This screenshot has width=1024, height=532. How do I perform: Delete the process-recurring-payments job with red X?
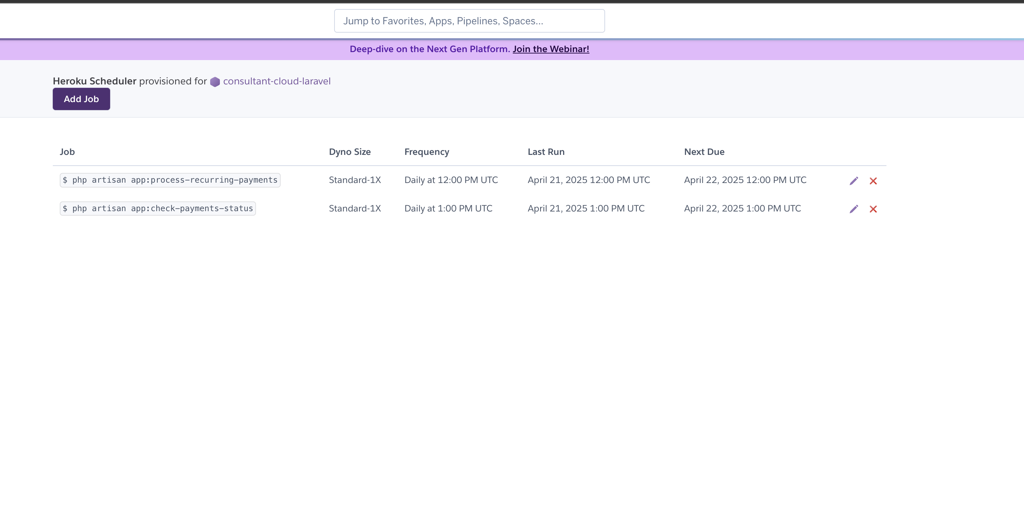coord(873,181)
